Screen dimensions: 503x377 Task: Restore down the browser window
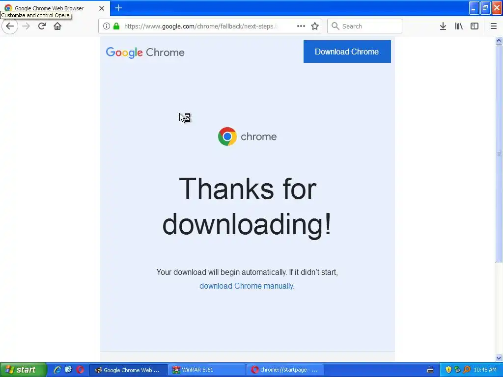click(x=485, y=8)
